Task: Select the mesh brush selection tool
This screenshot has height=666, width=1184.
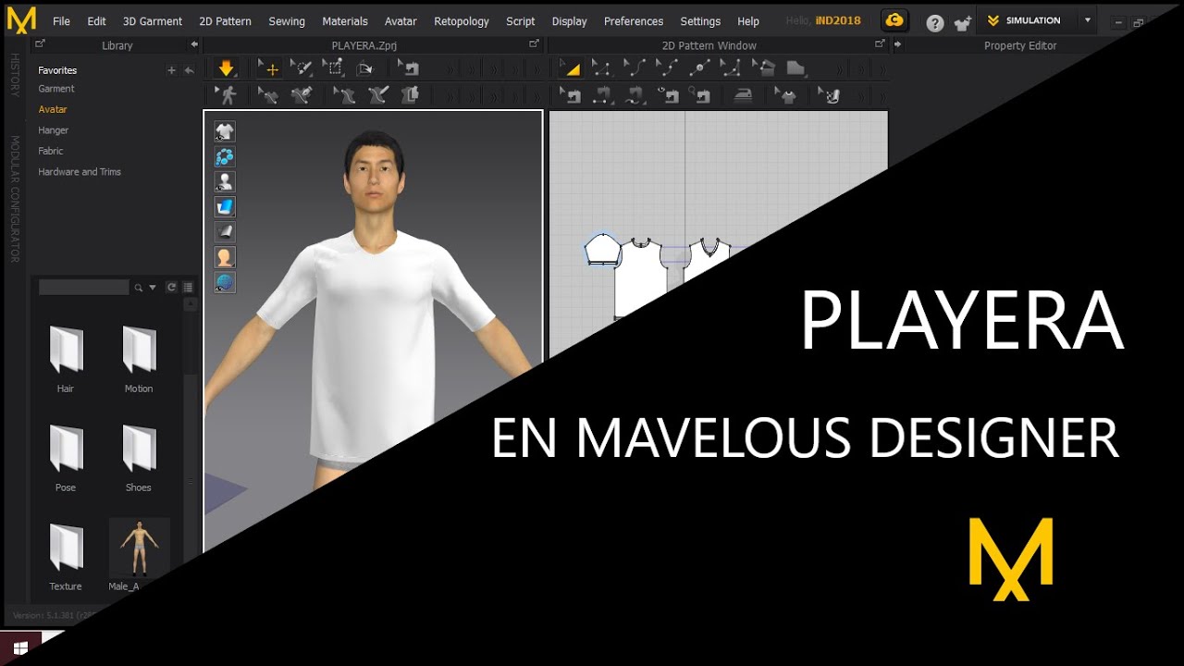Action: (x=301, y=68)
